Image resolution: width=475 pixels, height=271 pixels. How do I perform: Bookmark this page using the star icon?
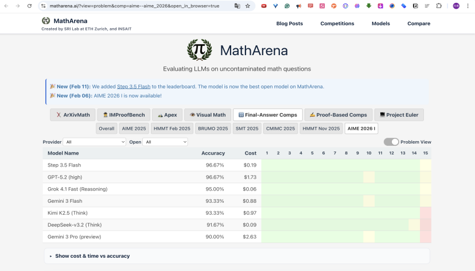247,6
